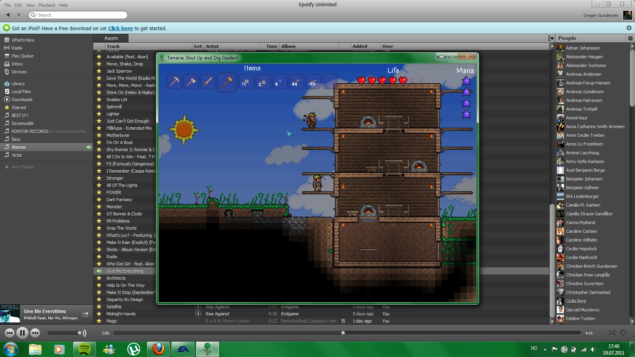
Task: Unstar the track I'm On A Boat
Action: click(99, 142)
